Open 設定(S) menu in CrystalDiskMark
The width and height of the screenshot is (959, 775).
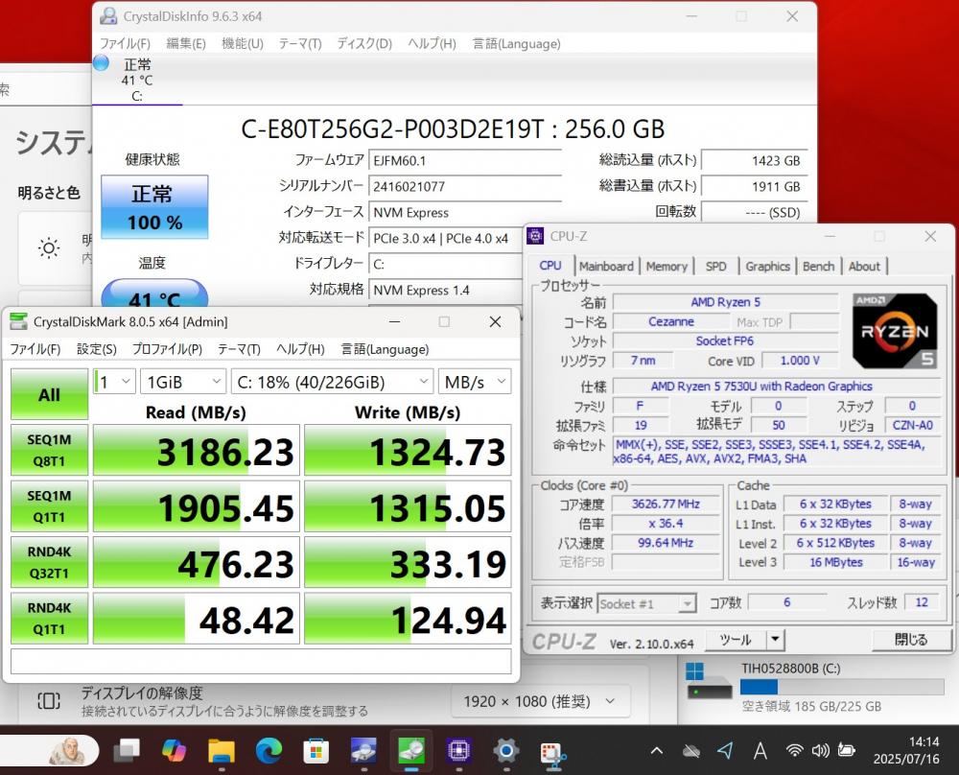click(x=97, y=349)
